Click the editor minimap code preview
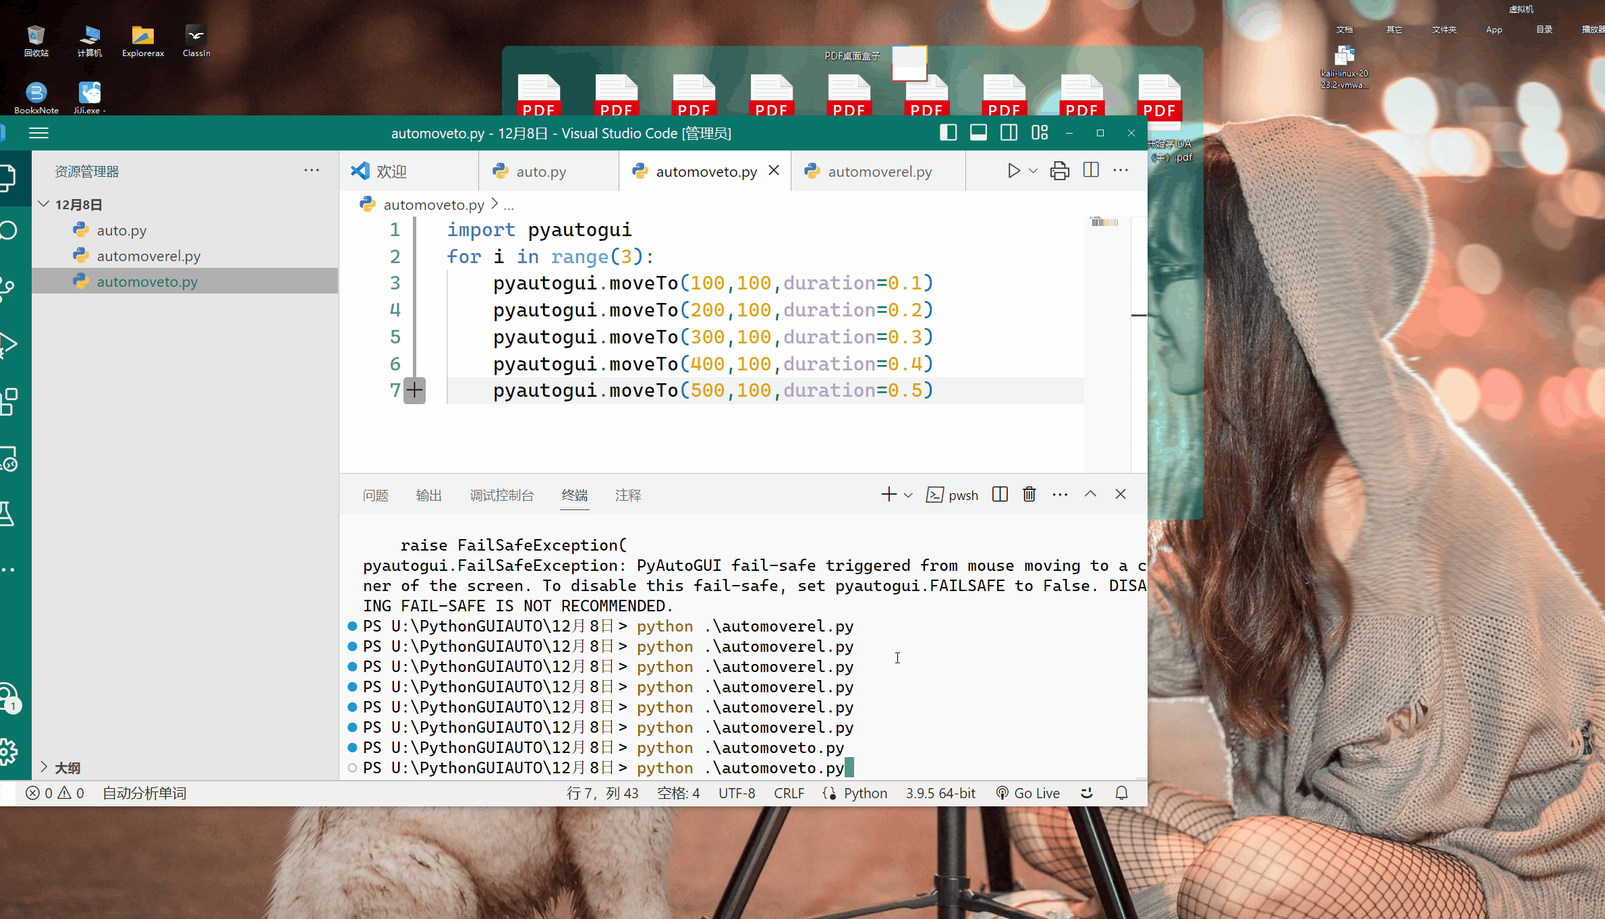This screenshot has height=919, width=1605. pyautogui.click(x=1104, y=222)
